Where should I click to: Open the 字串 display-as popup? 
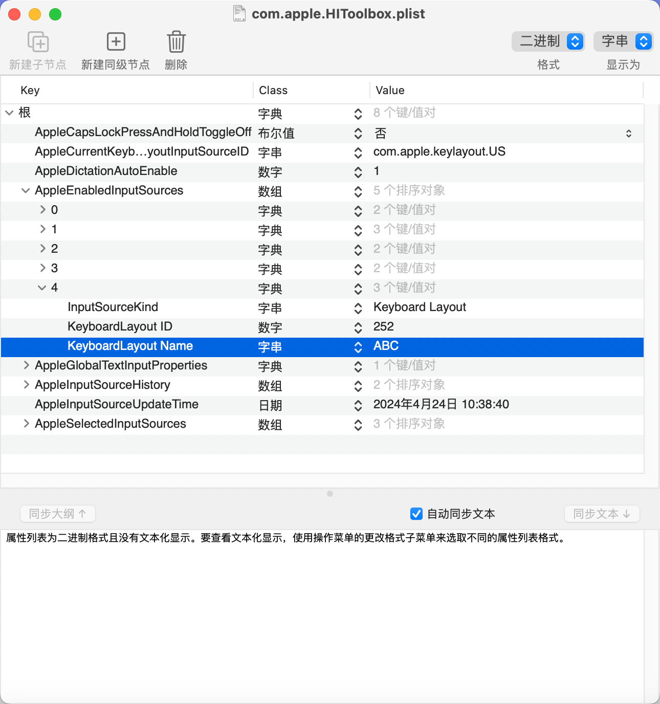[x=623, y=41]
